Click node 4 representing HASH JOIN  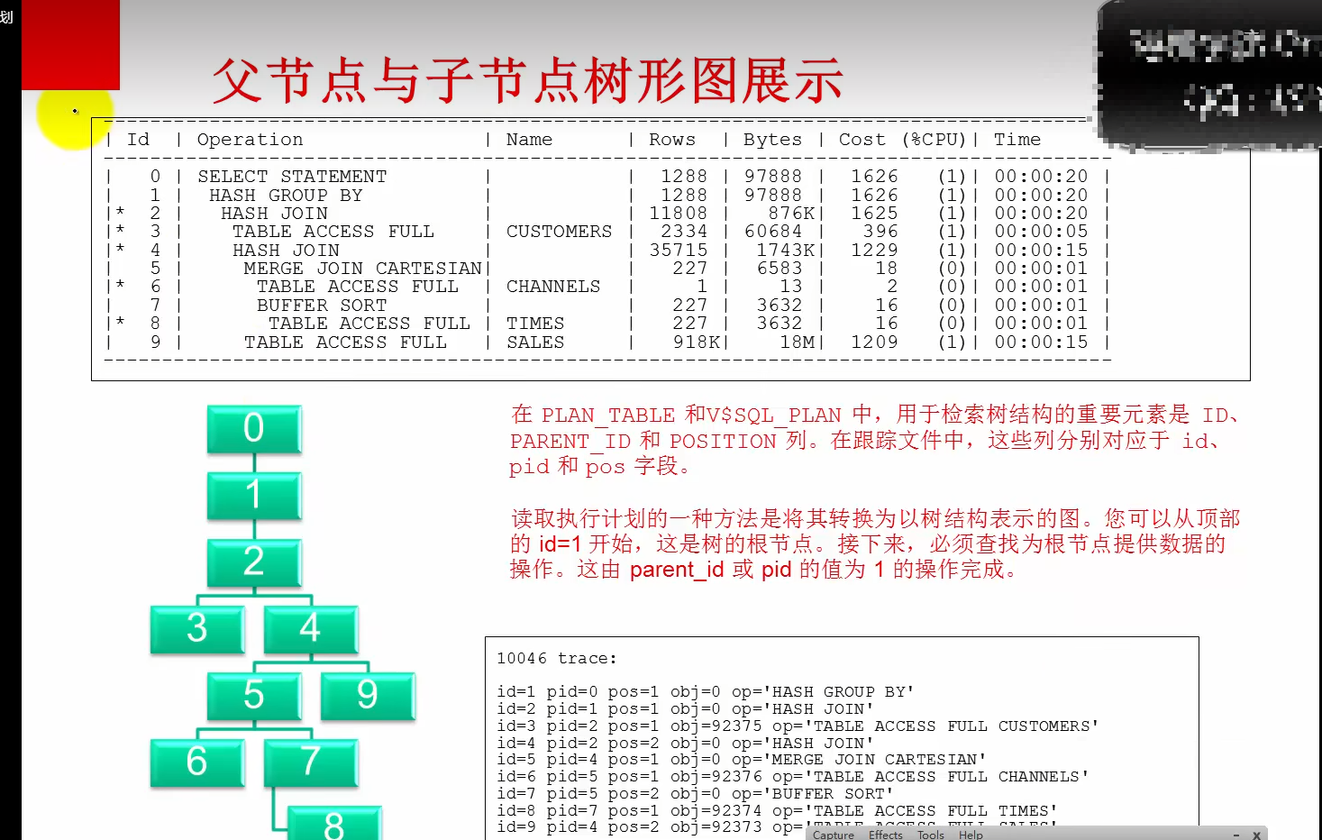310,629
